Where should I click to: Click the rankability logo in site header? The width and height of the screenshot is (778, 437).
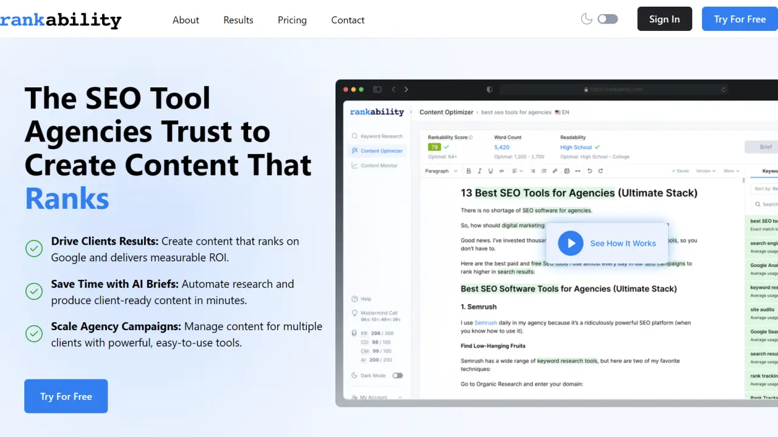61,20
